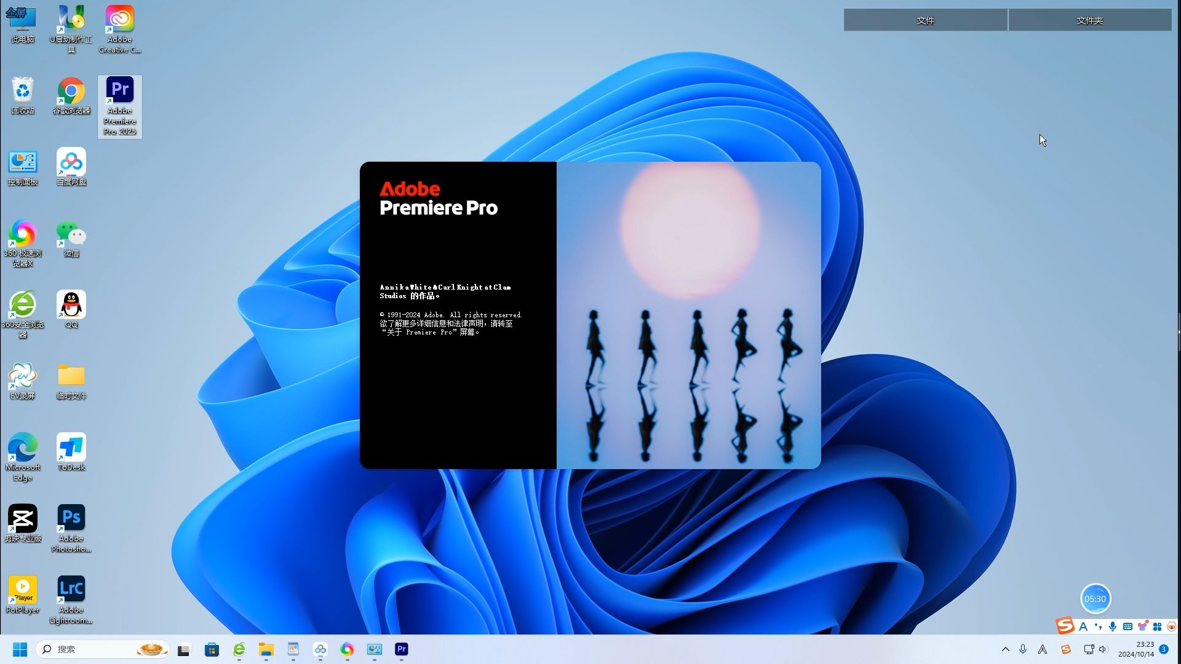Select the 临时文件 folder icon
Screen dimensions: 1181x664
[x=71, y=381]
